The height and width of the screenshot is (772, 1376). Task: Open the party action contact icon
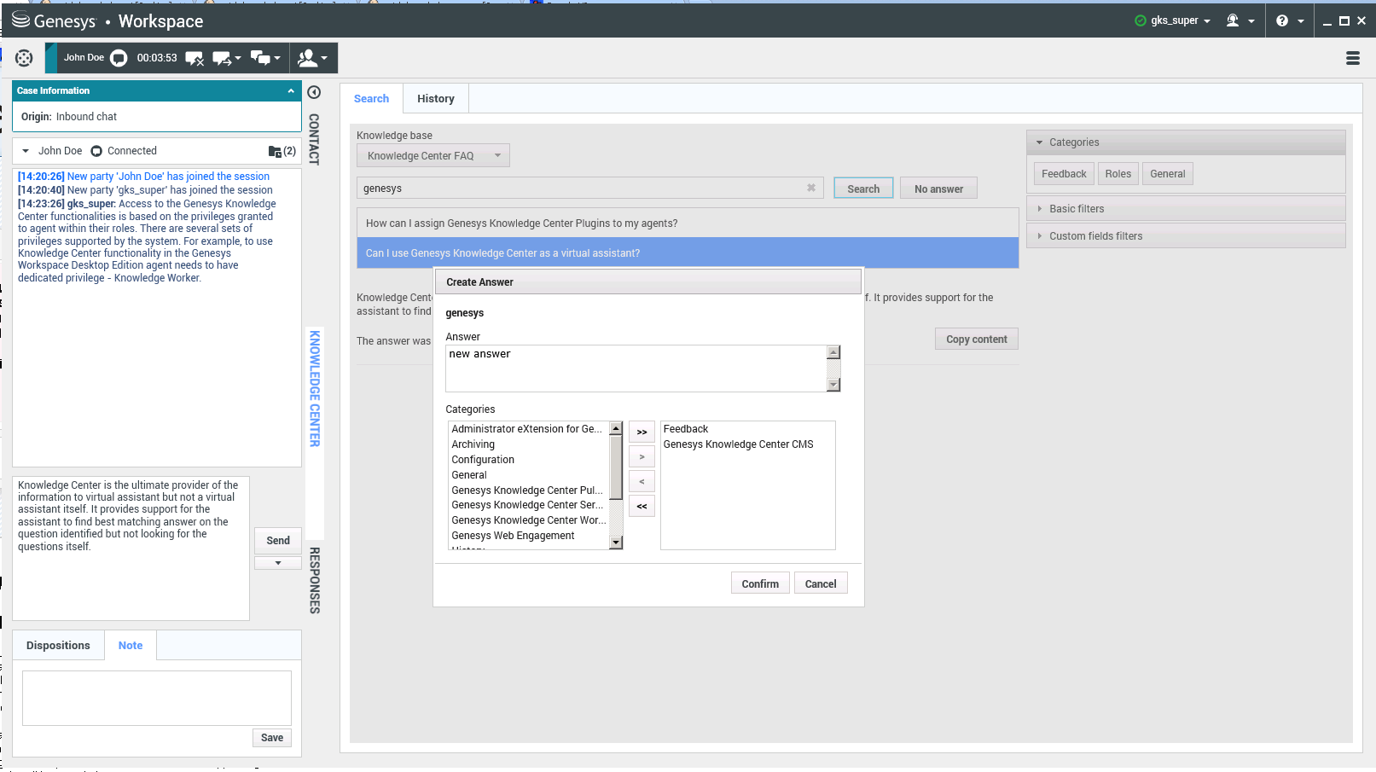click(312, 58)
